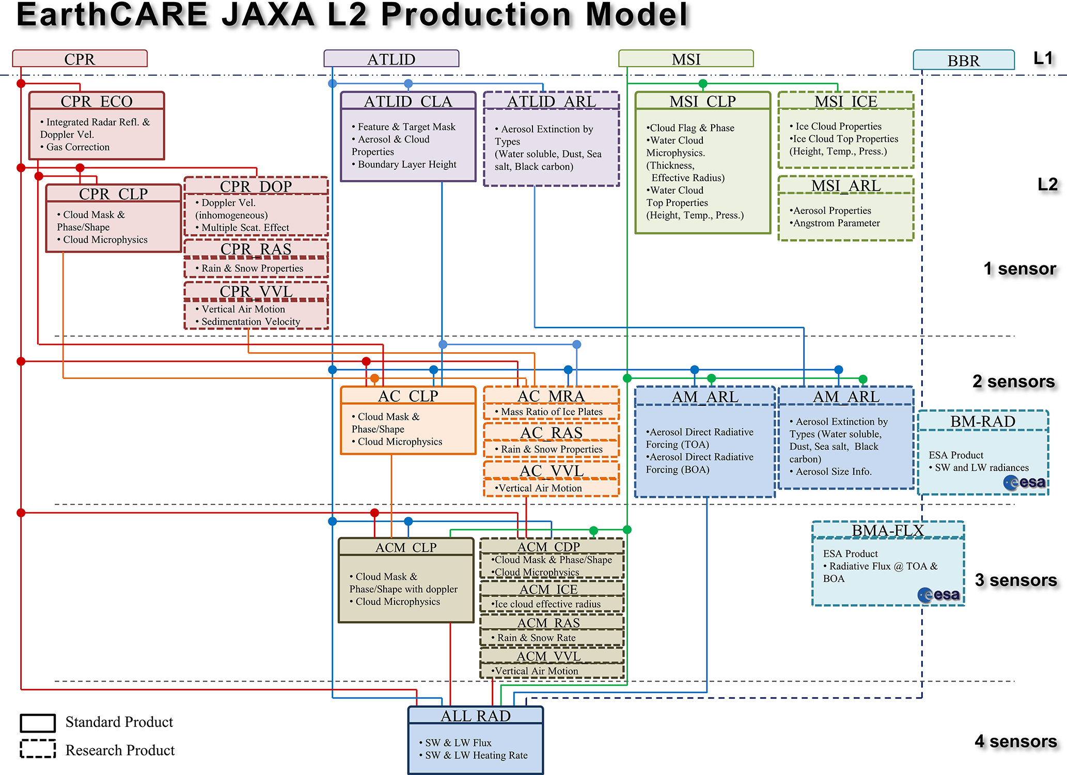Image resolution: width=1067 pixels, height=775 pixels.
Task: Click the MSI_CLP product title
Action: [702, 101]
